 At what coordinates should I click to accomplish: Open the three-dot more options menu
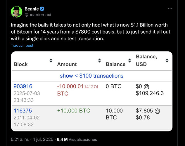[x=170, y=9]
